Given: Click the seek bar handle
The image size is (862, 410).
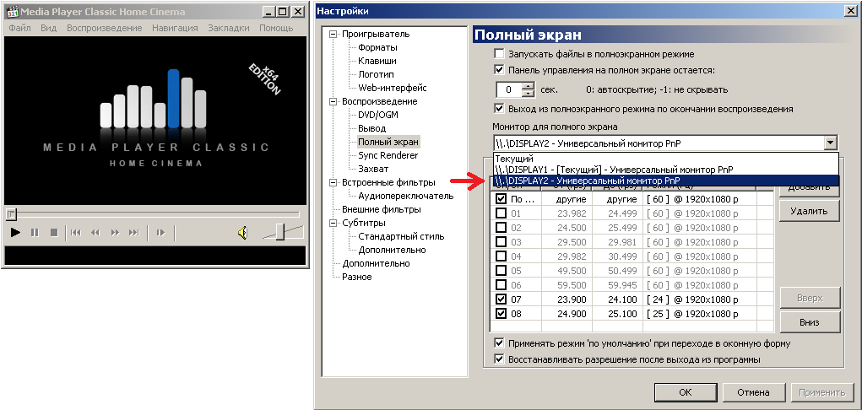Looking at the screenshot, I should pyautogui.click(x=12, y=213).
